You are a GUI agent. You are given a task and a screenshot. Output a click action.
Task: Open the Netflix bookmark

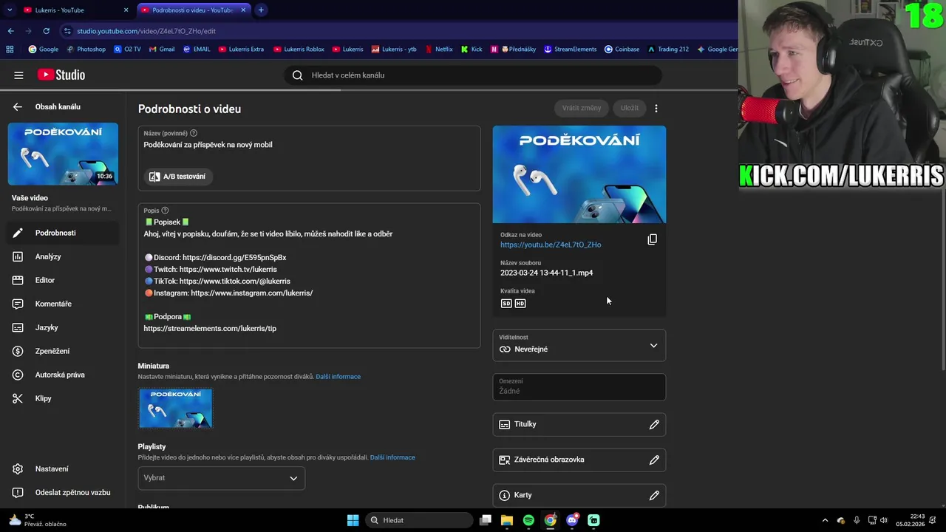click(438, 50)
